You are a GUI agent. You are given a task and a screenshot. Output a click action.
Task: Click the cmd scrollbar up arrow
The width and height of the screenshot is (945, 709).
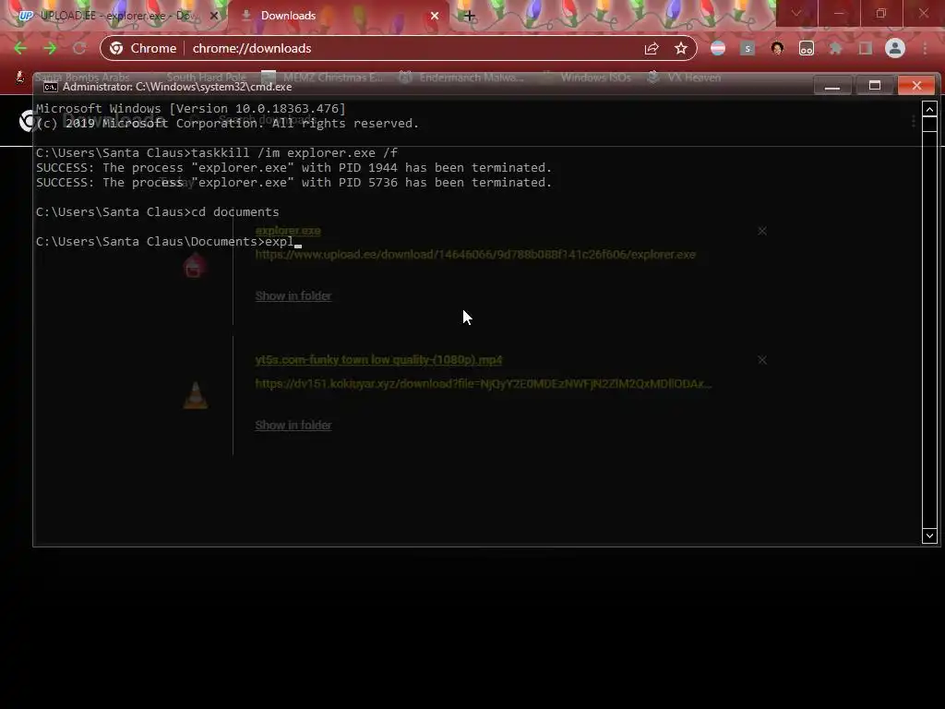(x=930, y=110)
